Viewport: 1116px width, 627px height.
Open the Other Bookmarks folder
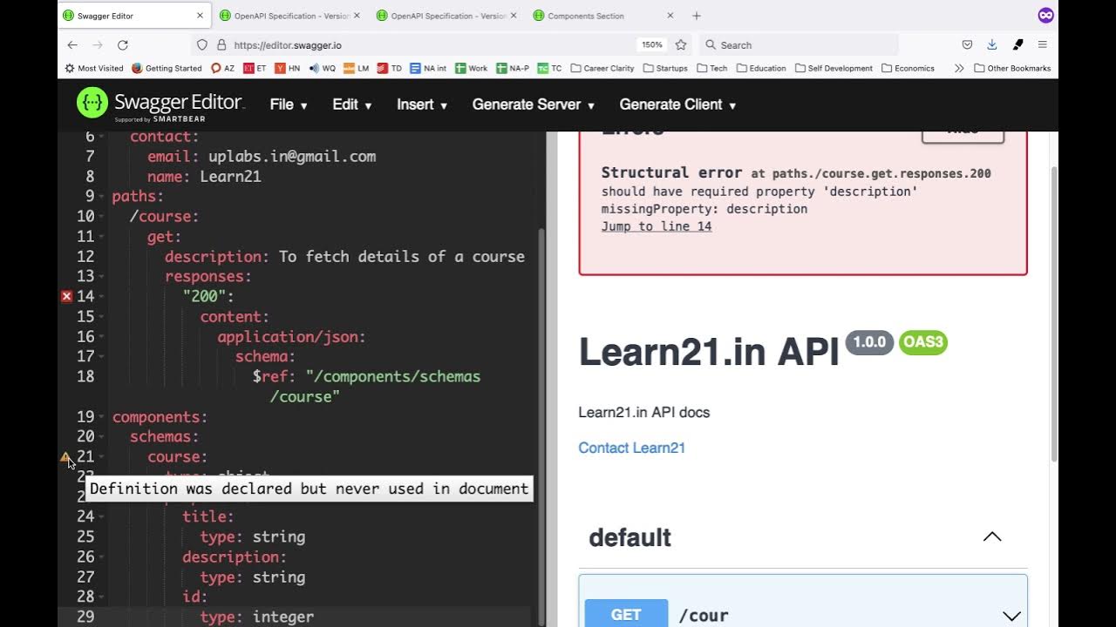click(1012, 68)
